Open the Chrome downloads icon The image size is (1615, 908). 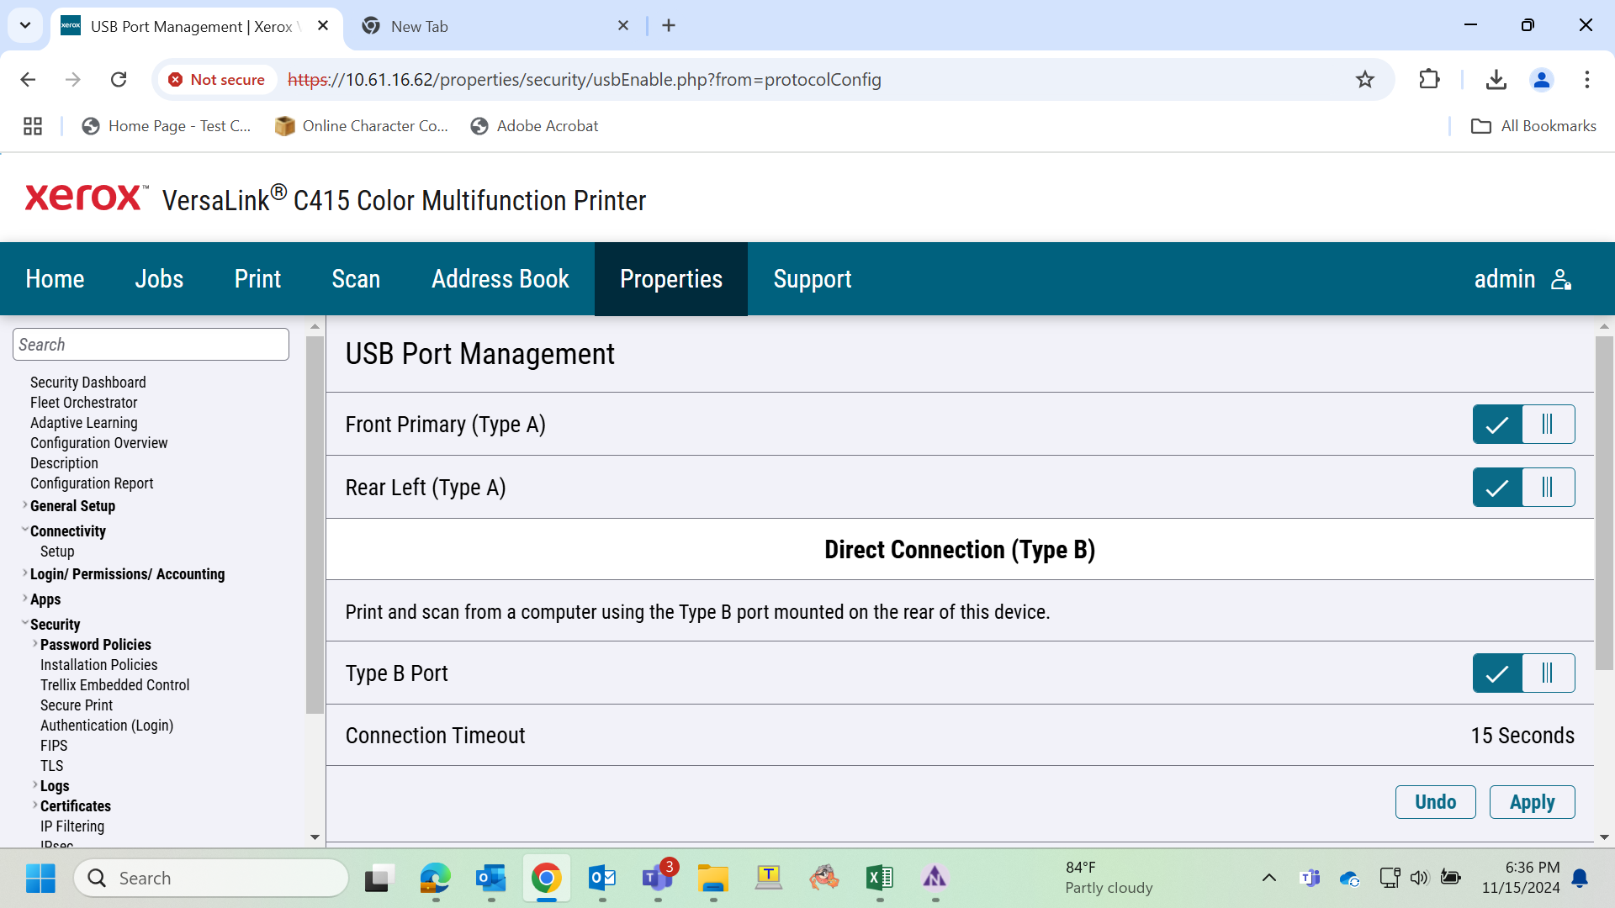(x=1496, y=80)
